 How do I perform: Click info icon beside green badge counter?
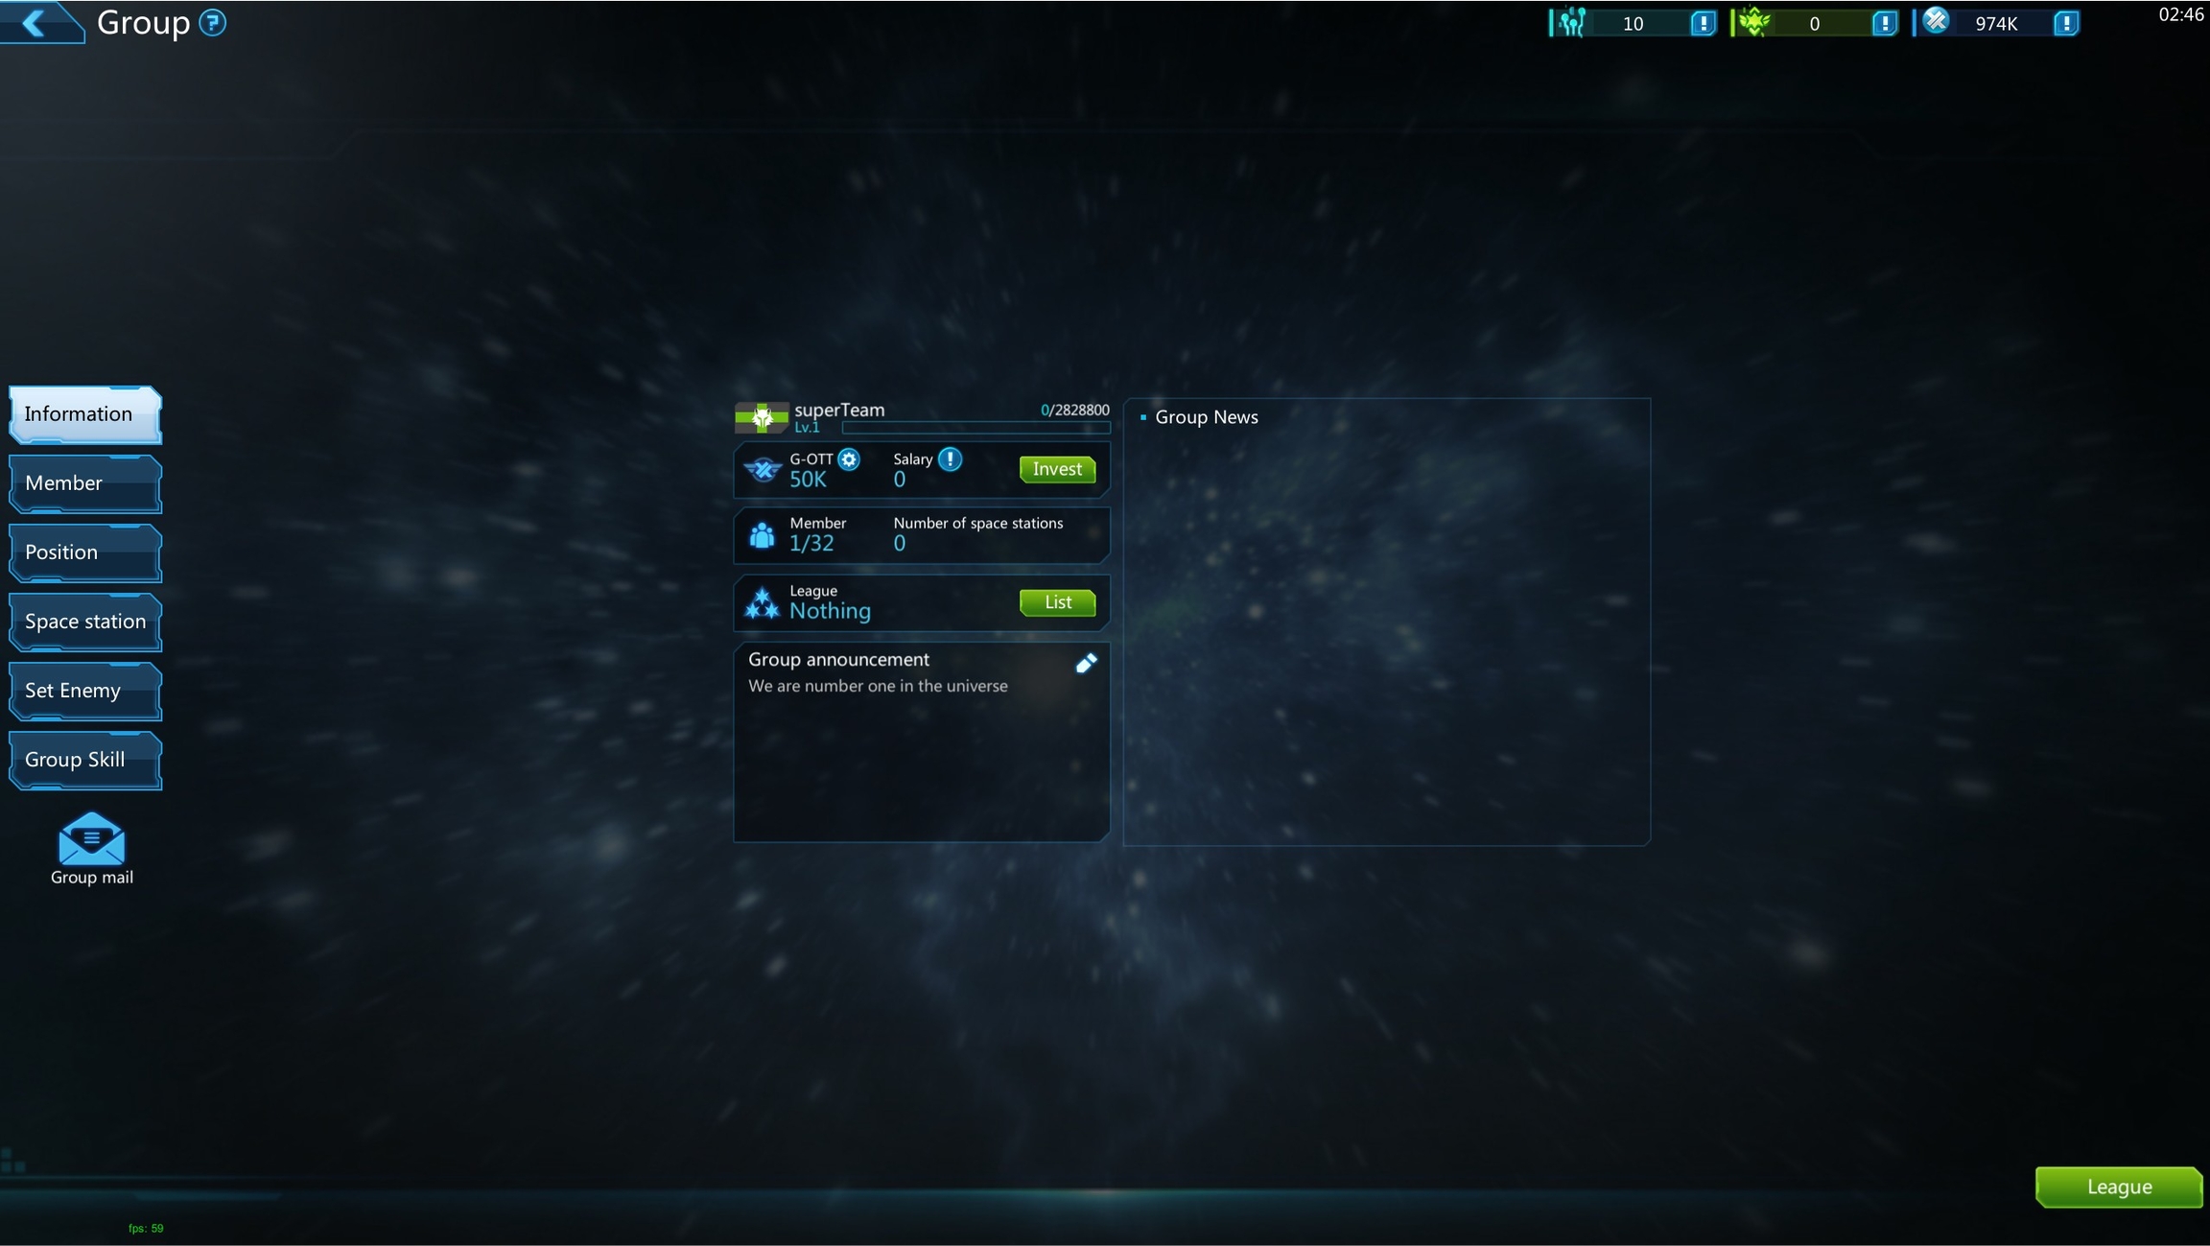pyautogui.click(x=1884, y=23)
